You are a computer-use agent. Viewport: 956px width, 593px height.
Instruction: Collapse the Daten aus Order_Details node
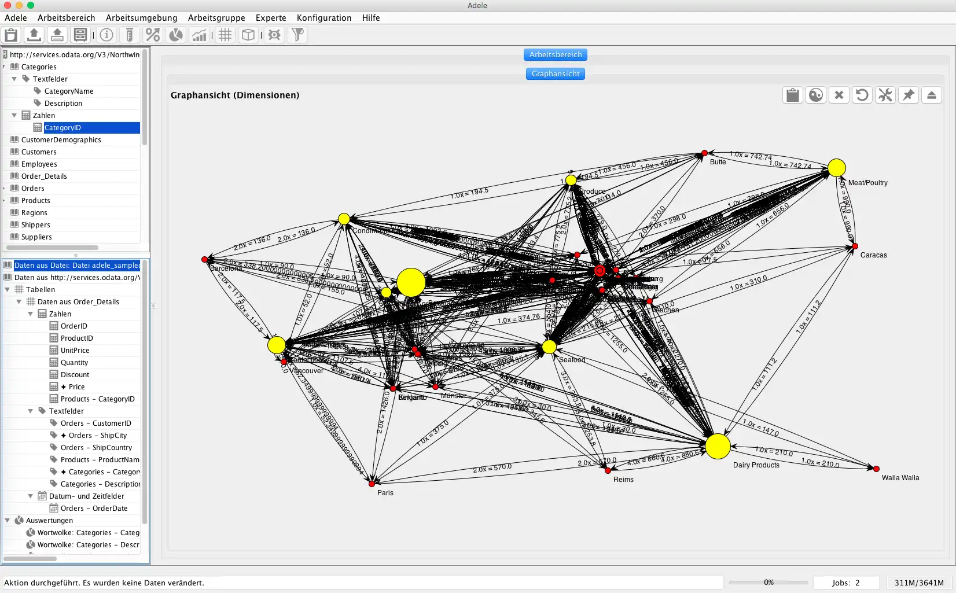click(19, 302)
